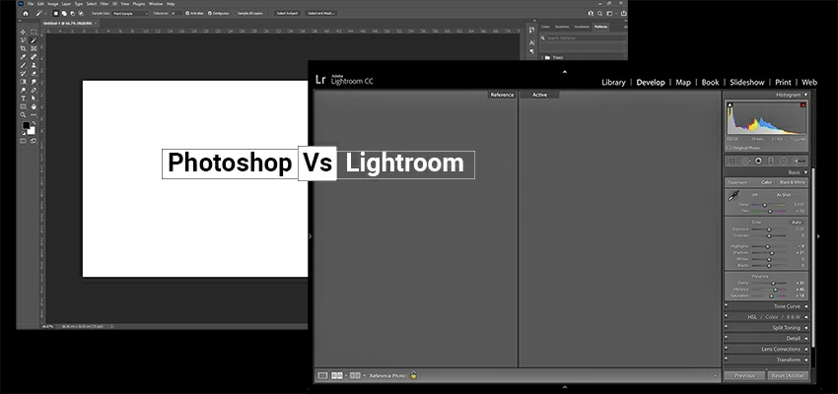Select the Type tool in Photoshop toolbar
This screenshot has width=838, height=394.
pyautogui.click(x=23, y=98)
